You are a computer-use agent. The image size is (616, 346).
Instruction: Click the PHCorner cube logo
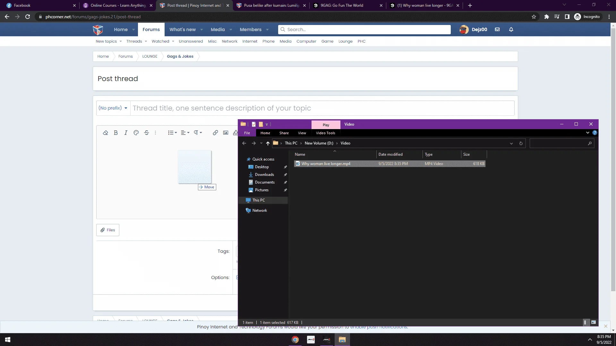(98, 30)
